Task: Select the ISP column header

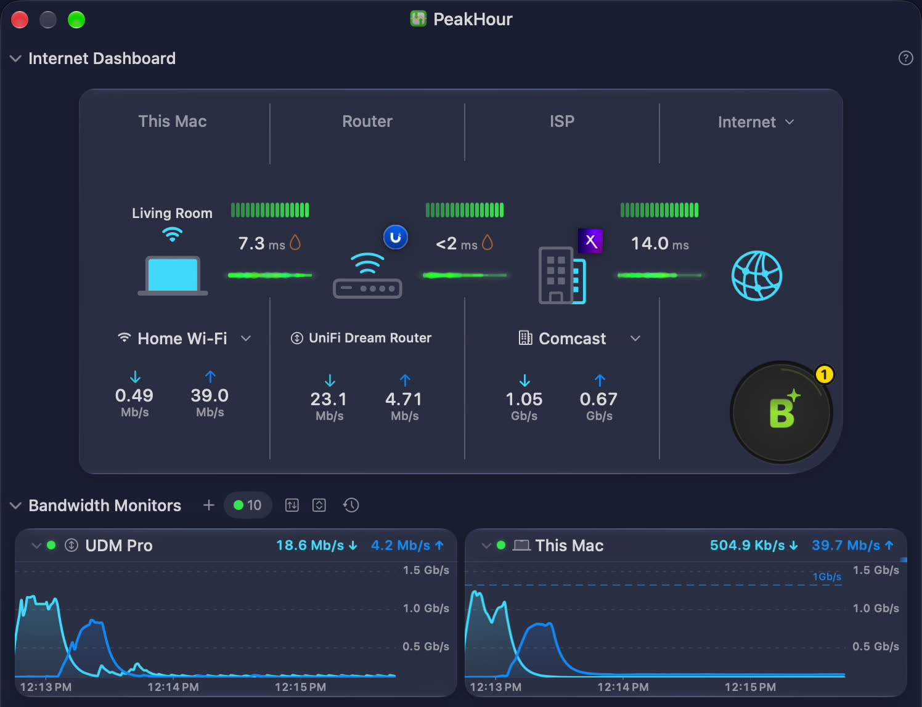Action: click(x=562, y=121)
